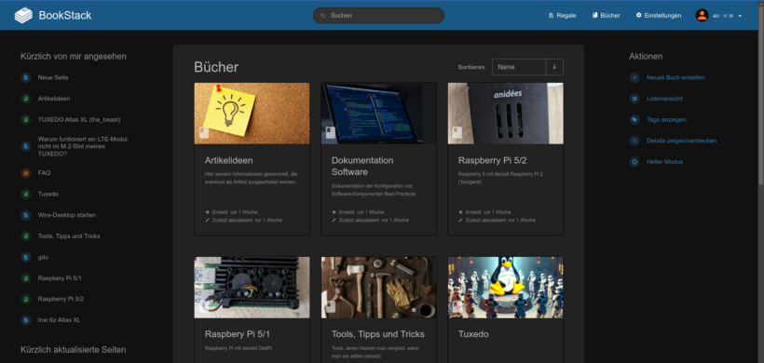Click the page icon beside Neue Seite
This screenshot has width=764, height=363.
point(26,77)
